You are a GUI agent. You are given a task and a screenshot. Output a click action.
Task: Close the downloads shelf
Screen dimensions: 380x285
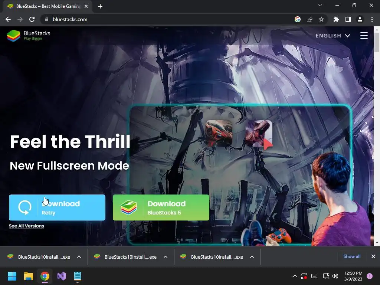click(x=373, y=256)
